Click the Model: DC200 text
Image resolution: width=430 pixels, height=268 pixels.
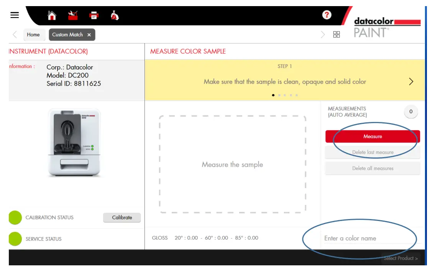(x=67, y=75)
